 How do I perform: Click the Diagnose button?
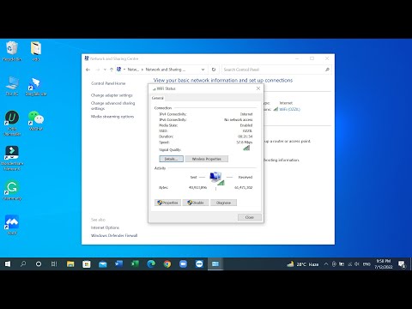coord(223,203)
